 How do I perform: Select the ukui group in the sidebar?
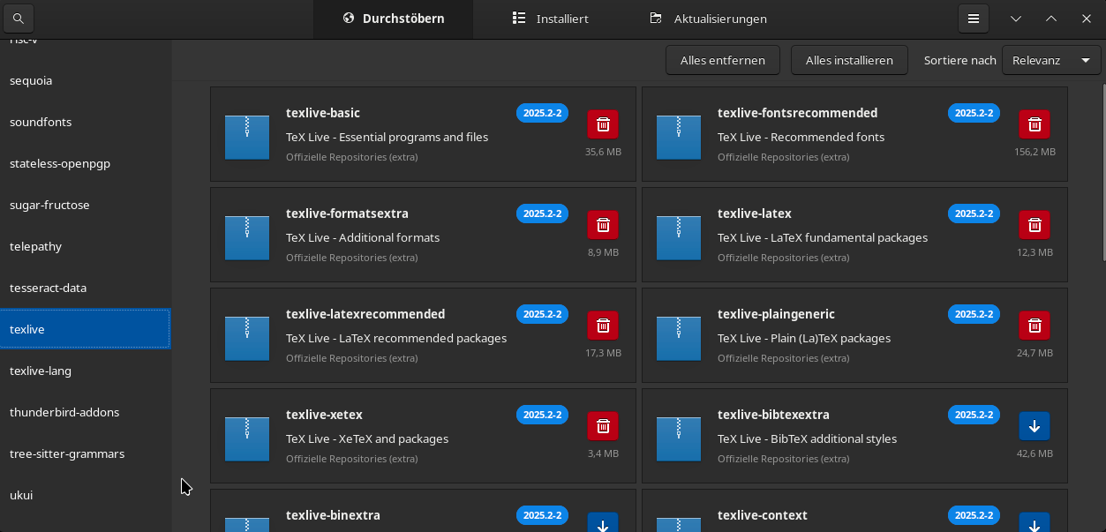coord(85,495)
